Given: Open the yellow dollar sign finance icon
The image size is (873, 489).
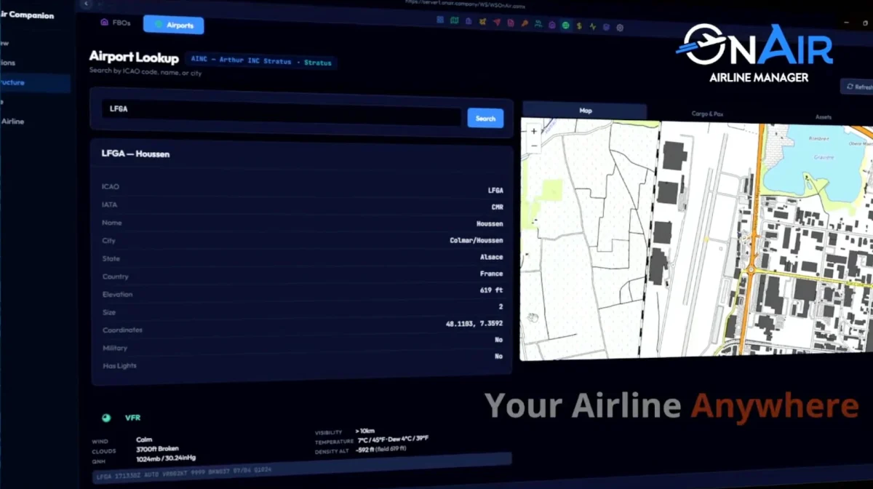Looking at the screenshot, I should pyautogui.click(x=579, y=25).
